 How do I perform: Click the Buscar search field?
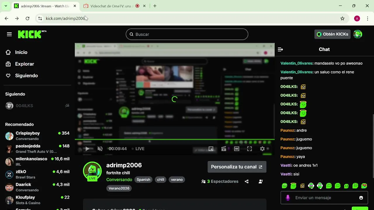coord(187,34)
